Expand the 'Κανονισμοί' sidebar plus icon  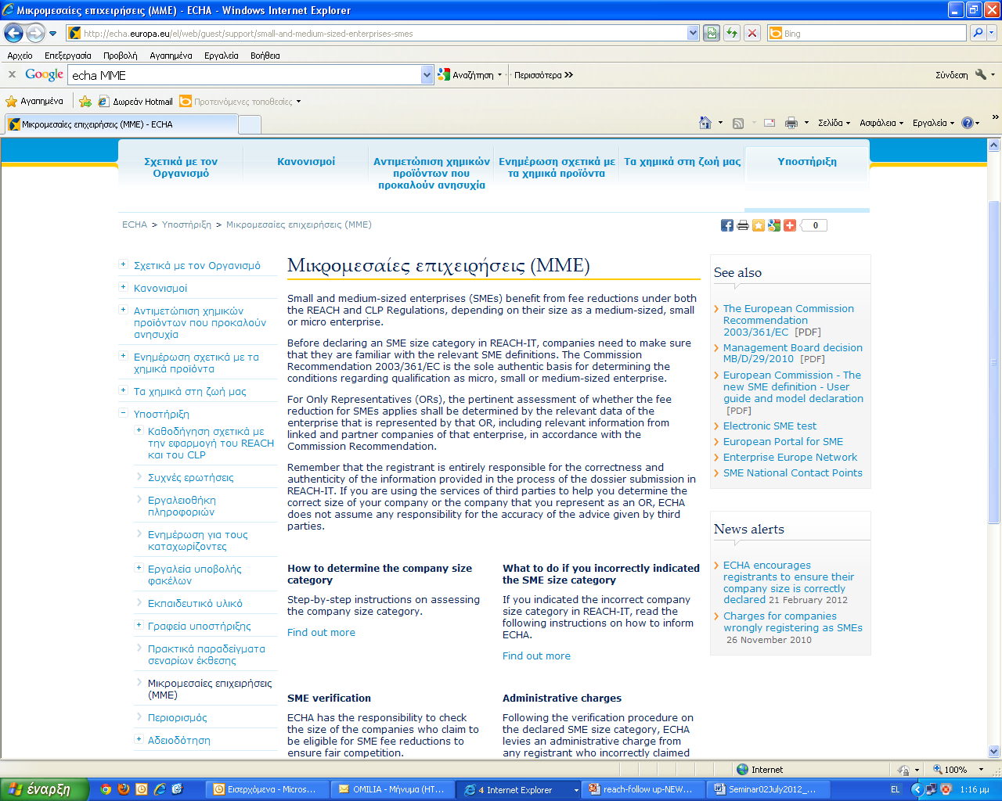123,287
